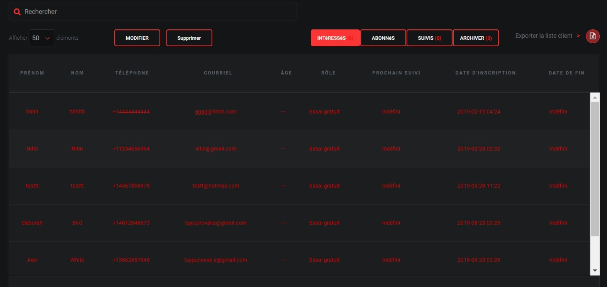Click the table's vertical scrollbar thumb
This screenshot has width=607, height=287.
595,169
